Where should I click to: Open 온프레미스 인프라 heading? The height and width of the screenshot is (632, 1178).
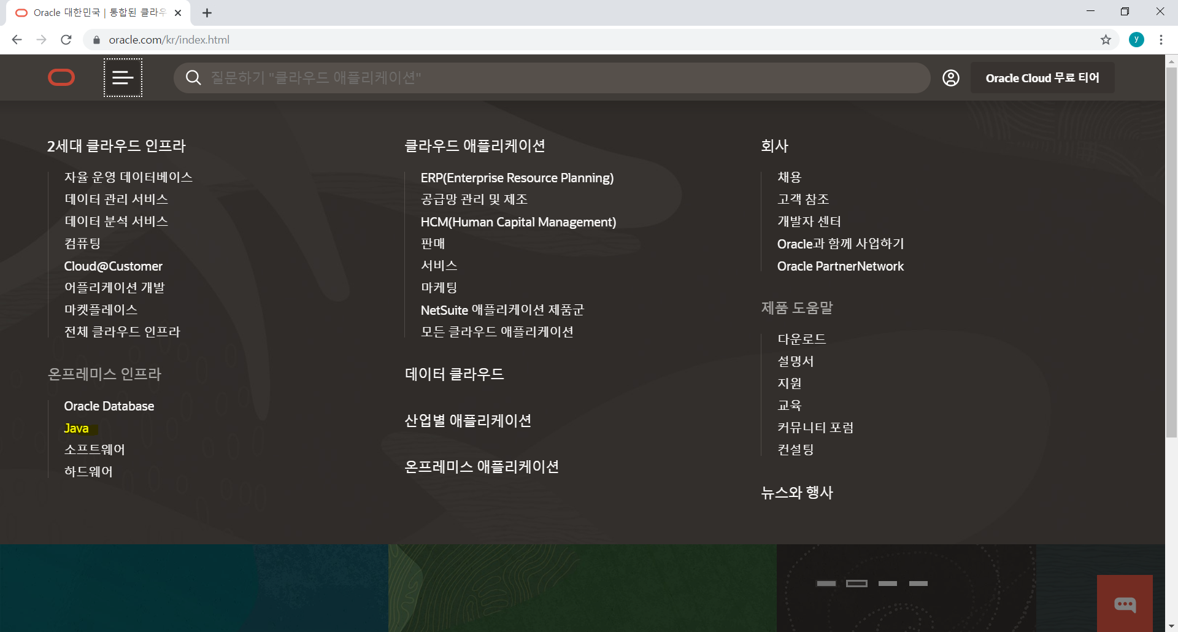(104, 374)
